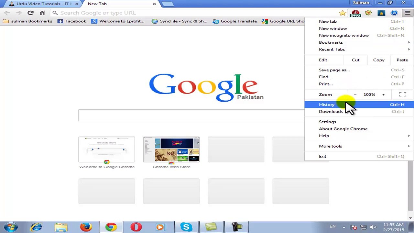This screenshot has height=233, width=414.
Task: Choose New tab from the menu
Action: click(x=359, y=21)
